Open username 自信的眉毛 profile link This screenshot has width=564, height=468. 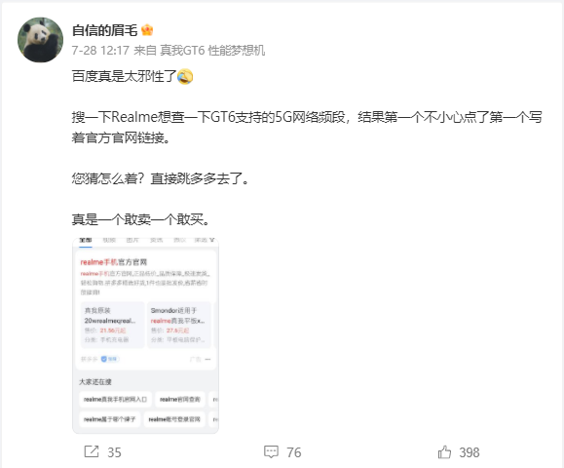click(x=104, y=30)
